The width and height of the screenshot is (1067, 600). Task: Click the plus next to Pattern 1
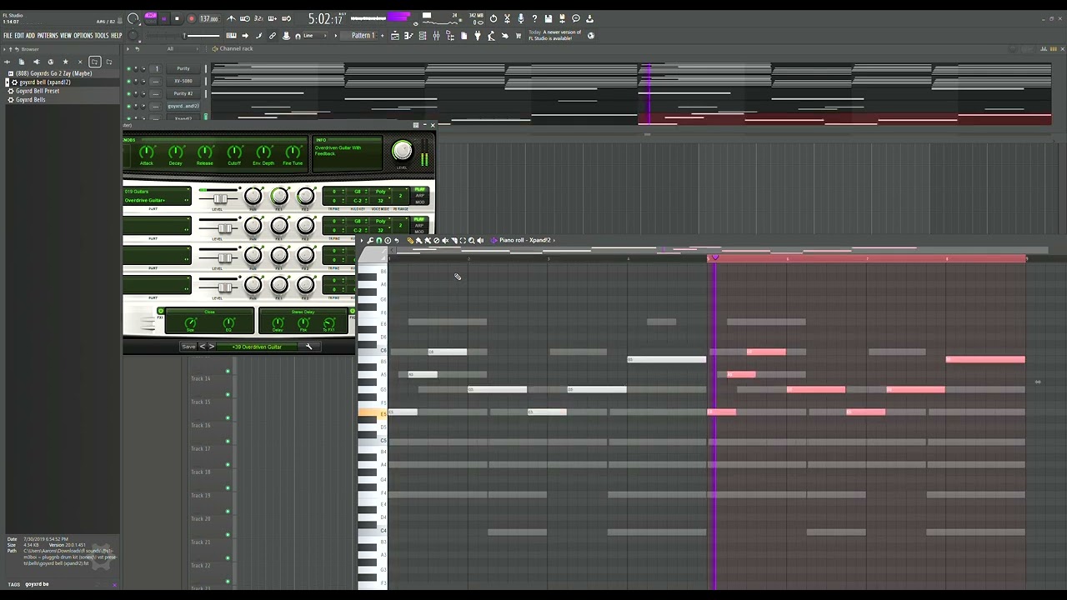coord(383,36)
